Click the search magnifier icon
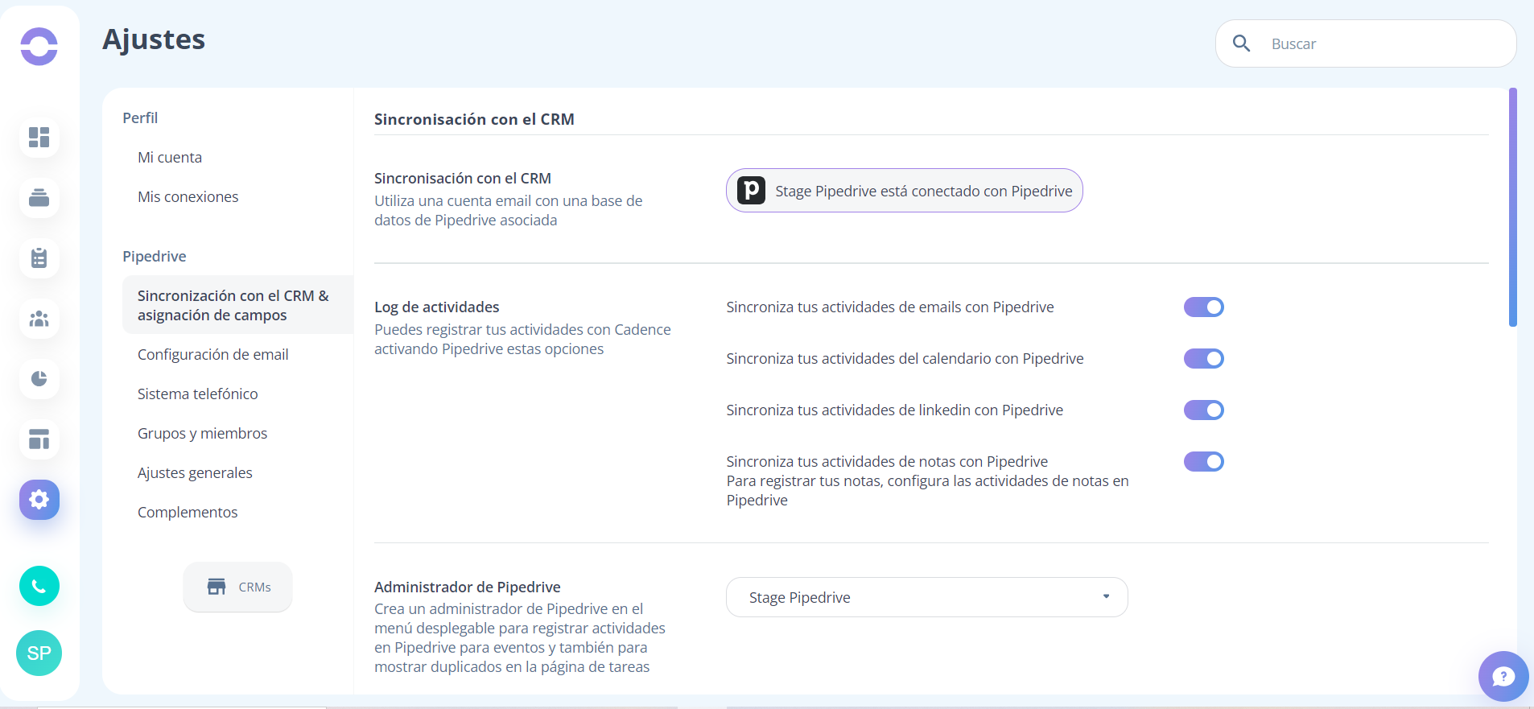The height and width of the screenshot is (709, 1534). [1242, 43]
